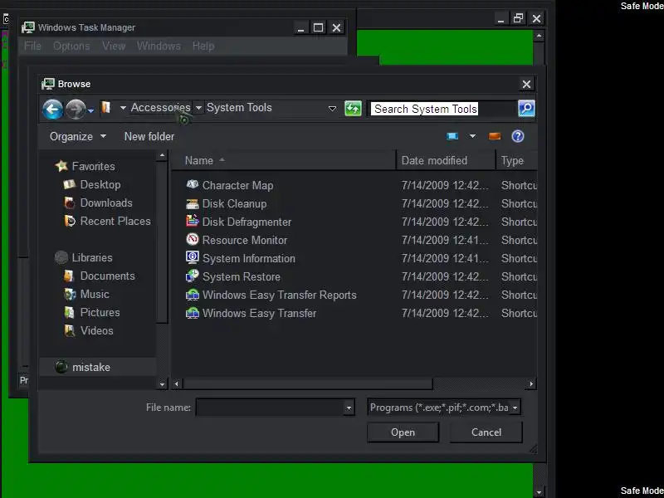This screenshot has height=498, width=664.
Task: Open Options menu in Task Manager
Action: click(x=71, y=46)
